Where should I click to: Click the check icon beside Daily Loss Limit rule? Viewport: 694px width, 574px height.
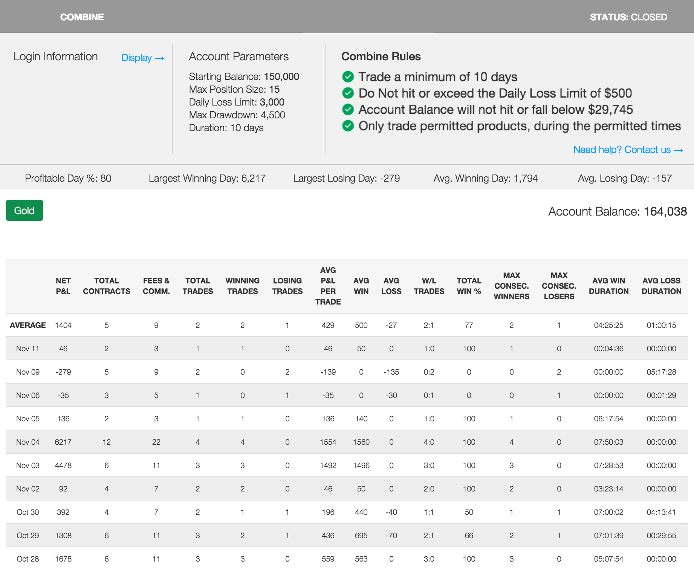click(348, 93)
